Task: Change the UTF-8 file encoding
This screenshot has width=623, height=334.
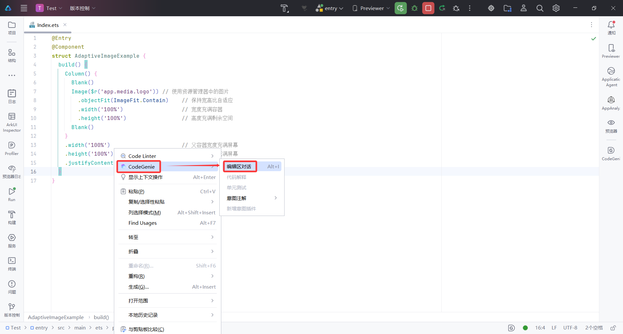Action: coord(570,328)
